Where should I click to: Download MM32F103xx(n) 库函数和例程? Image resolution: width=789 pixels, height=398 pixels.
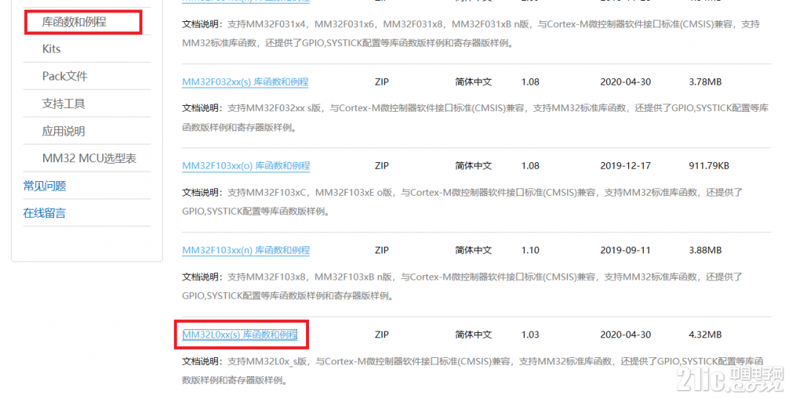point(246,250)
